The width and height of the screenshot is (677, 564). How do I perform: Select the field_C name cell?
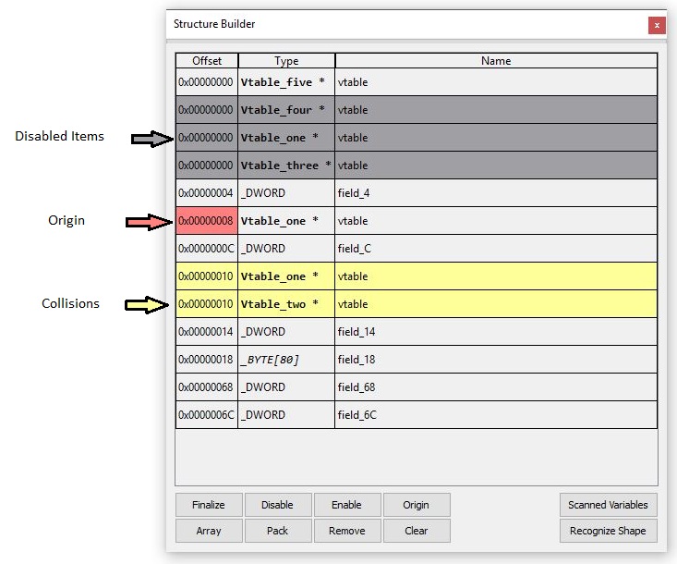point(496,249)
